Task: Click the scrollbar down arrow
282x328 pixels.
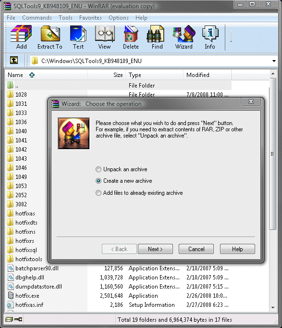Action: coord(273,307)
